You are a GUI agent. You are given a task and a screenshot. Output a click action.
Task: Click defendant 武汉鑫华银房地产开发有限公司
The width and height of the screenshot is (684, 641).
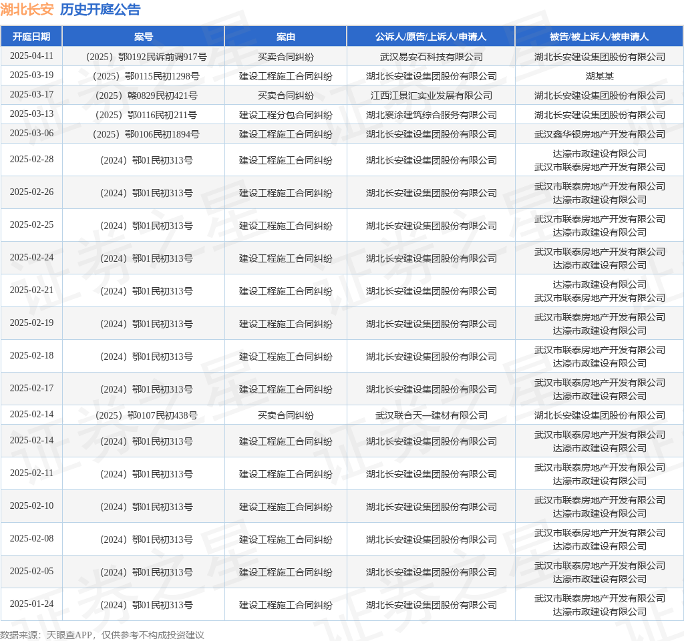(599, 134)
